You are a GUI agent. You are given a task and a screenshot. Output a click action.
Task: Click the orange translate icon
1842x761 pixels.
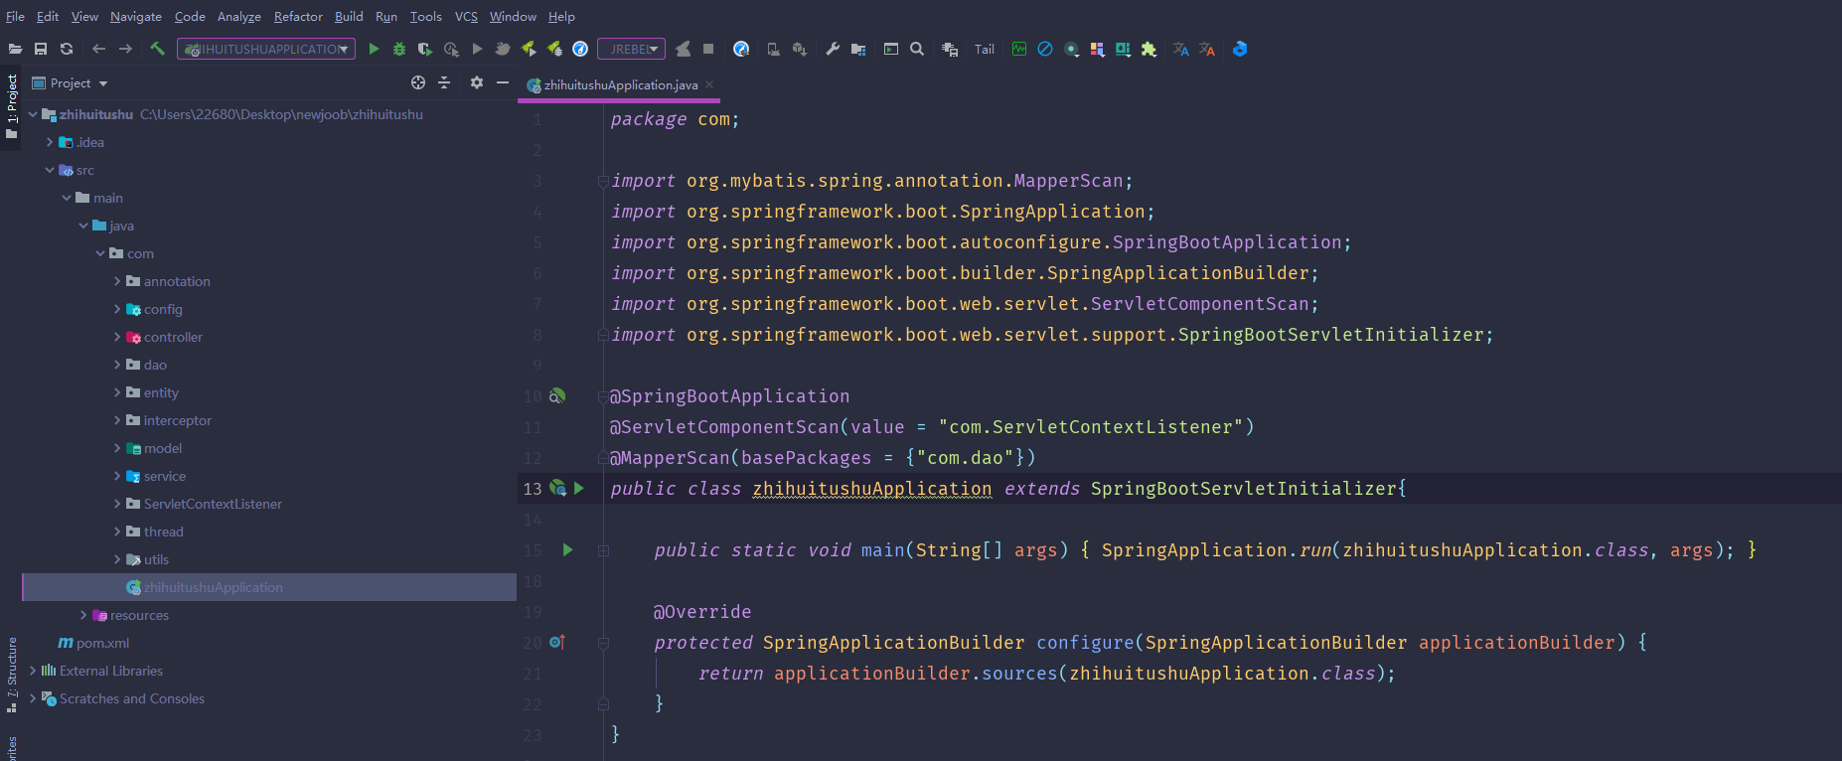[x=1206, y=49]
